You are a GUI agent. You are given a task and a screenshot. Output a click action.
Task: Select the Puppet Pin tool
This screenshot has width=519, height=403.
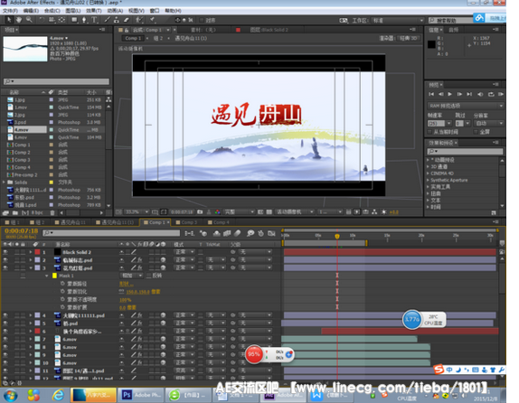[x=152, y=20]
